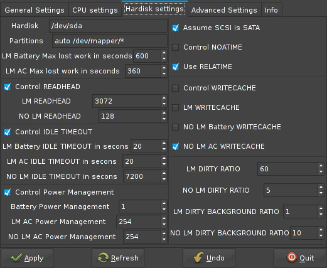
Task: Decrease LM AC Power Management value
Action: pyautogui.click(x=164, y=225)
